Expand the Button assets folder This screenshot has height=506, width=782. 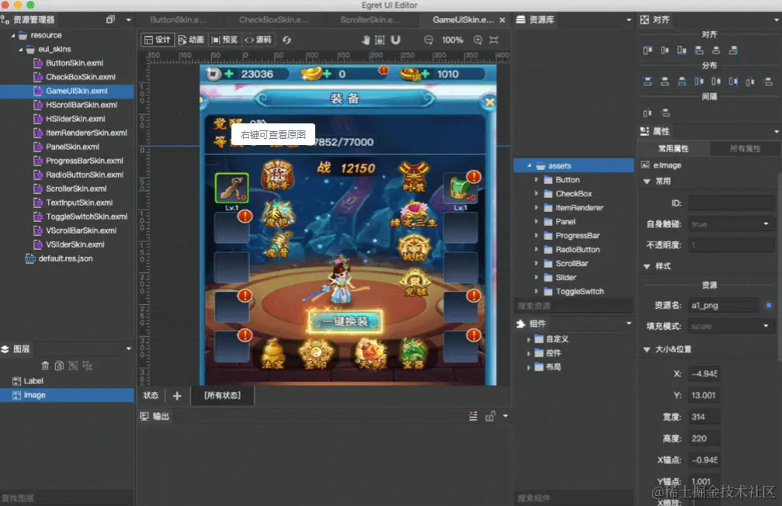(x=537, y=179)
